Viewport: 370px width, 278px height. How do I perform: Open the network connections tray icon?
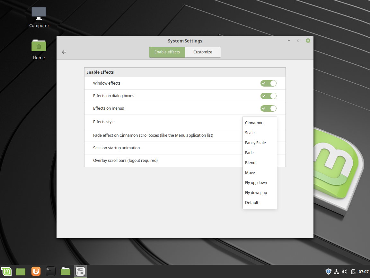click(x=337, y=272)
